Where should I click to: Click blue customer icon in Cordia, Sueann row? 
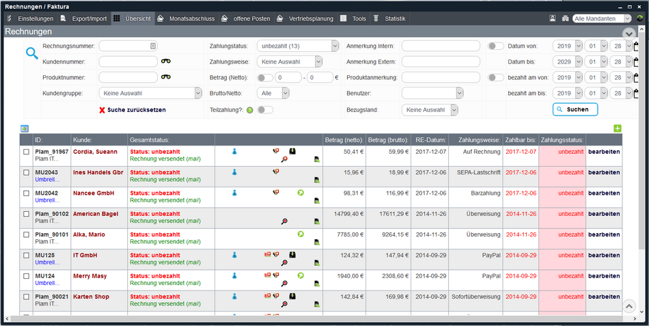pyautogui.click(x=234, y=152)
